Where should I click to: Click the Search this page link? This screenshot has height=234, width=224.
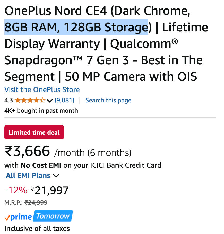(108, 100)
